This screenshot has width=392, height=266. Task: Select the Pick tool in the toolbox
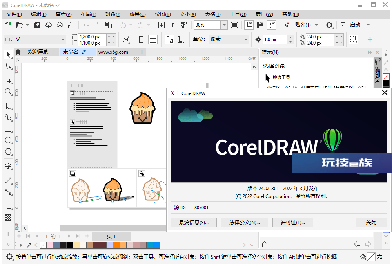[8, 54]
